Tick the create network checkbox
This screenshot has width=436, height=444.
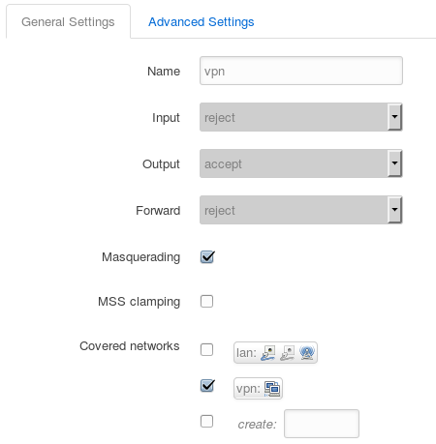[206, 421]
